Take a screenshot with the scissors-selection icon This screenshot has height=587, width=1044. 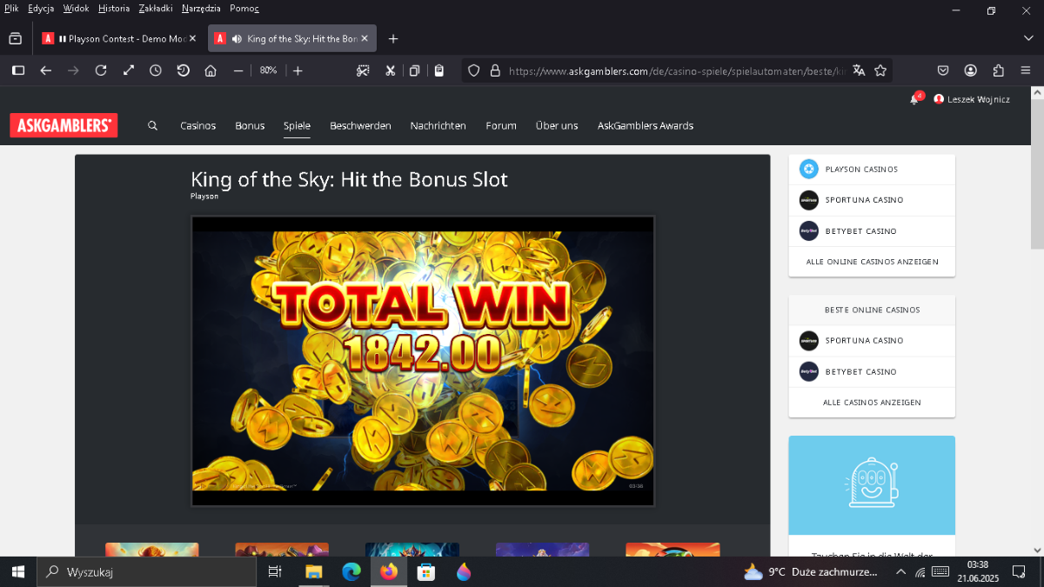click(x=391, y=70)
